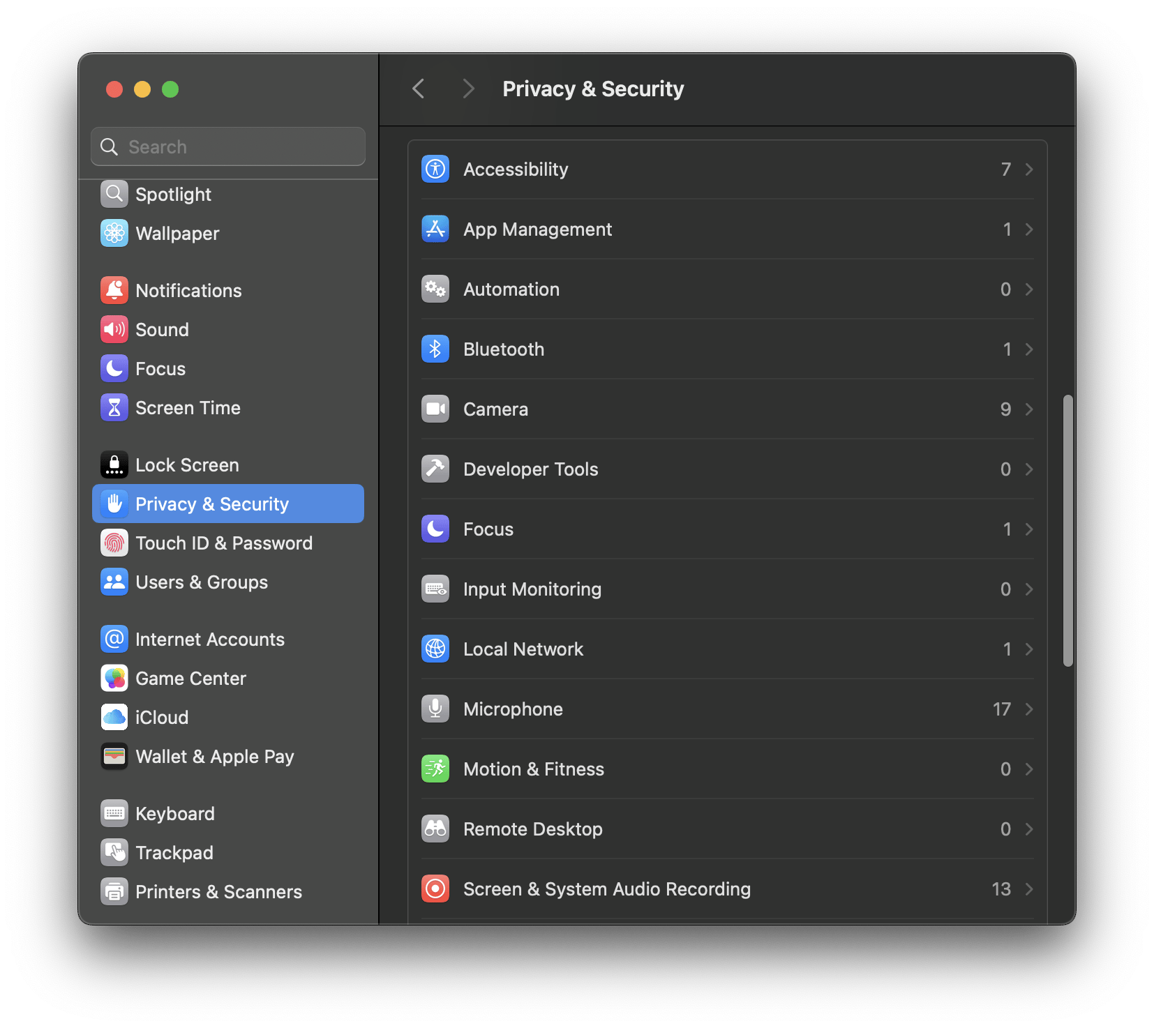
Task: Click the Trackpad hand icon
Action: (114, 853)
